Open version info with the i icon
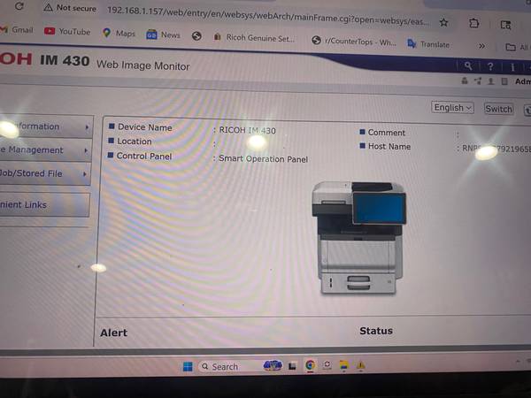 [512, 67]
